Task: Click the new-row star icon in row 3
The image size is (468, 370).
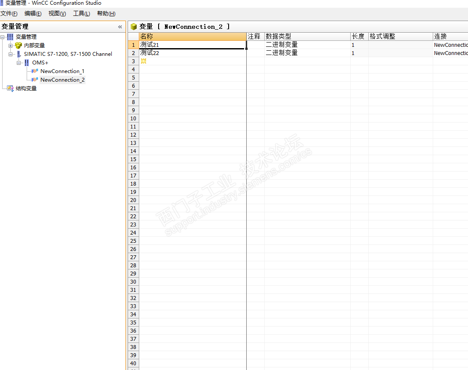Action: pos(144,61)
